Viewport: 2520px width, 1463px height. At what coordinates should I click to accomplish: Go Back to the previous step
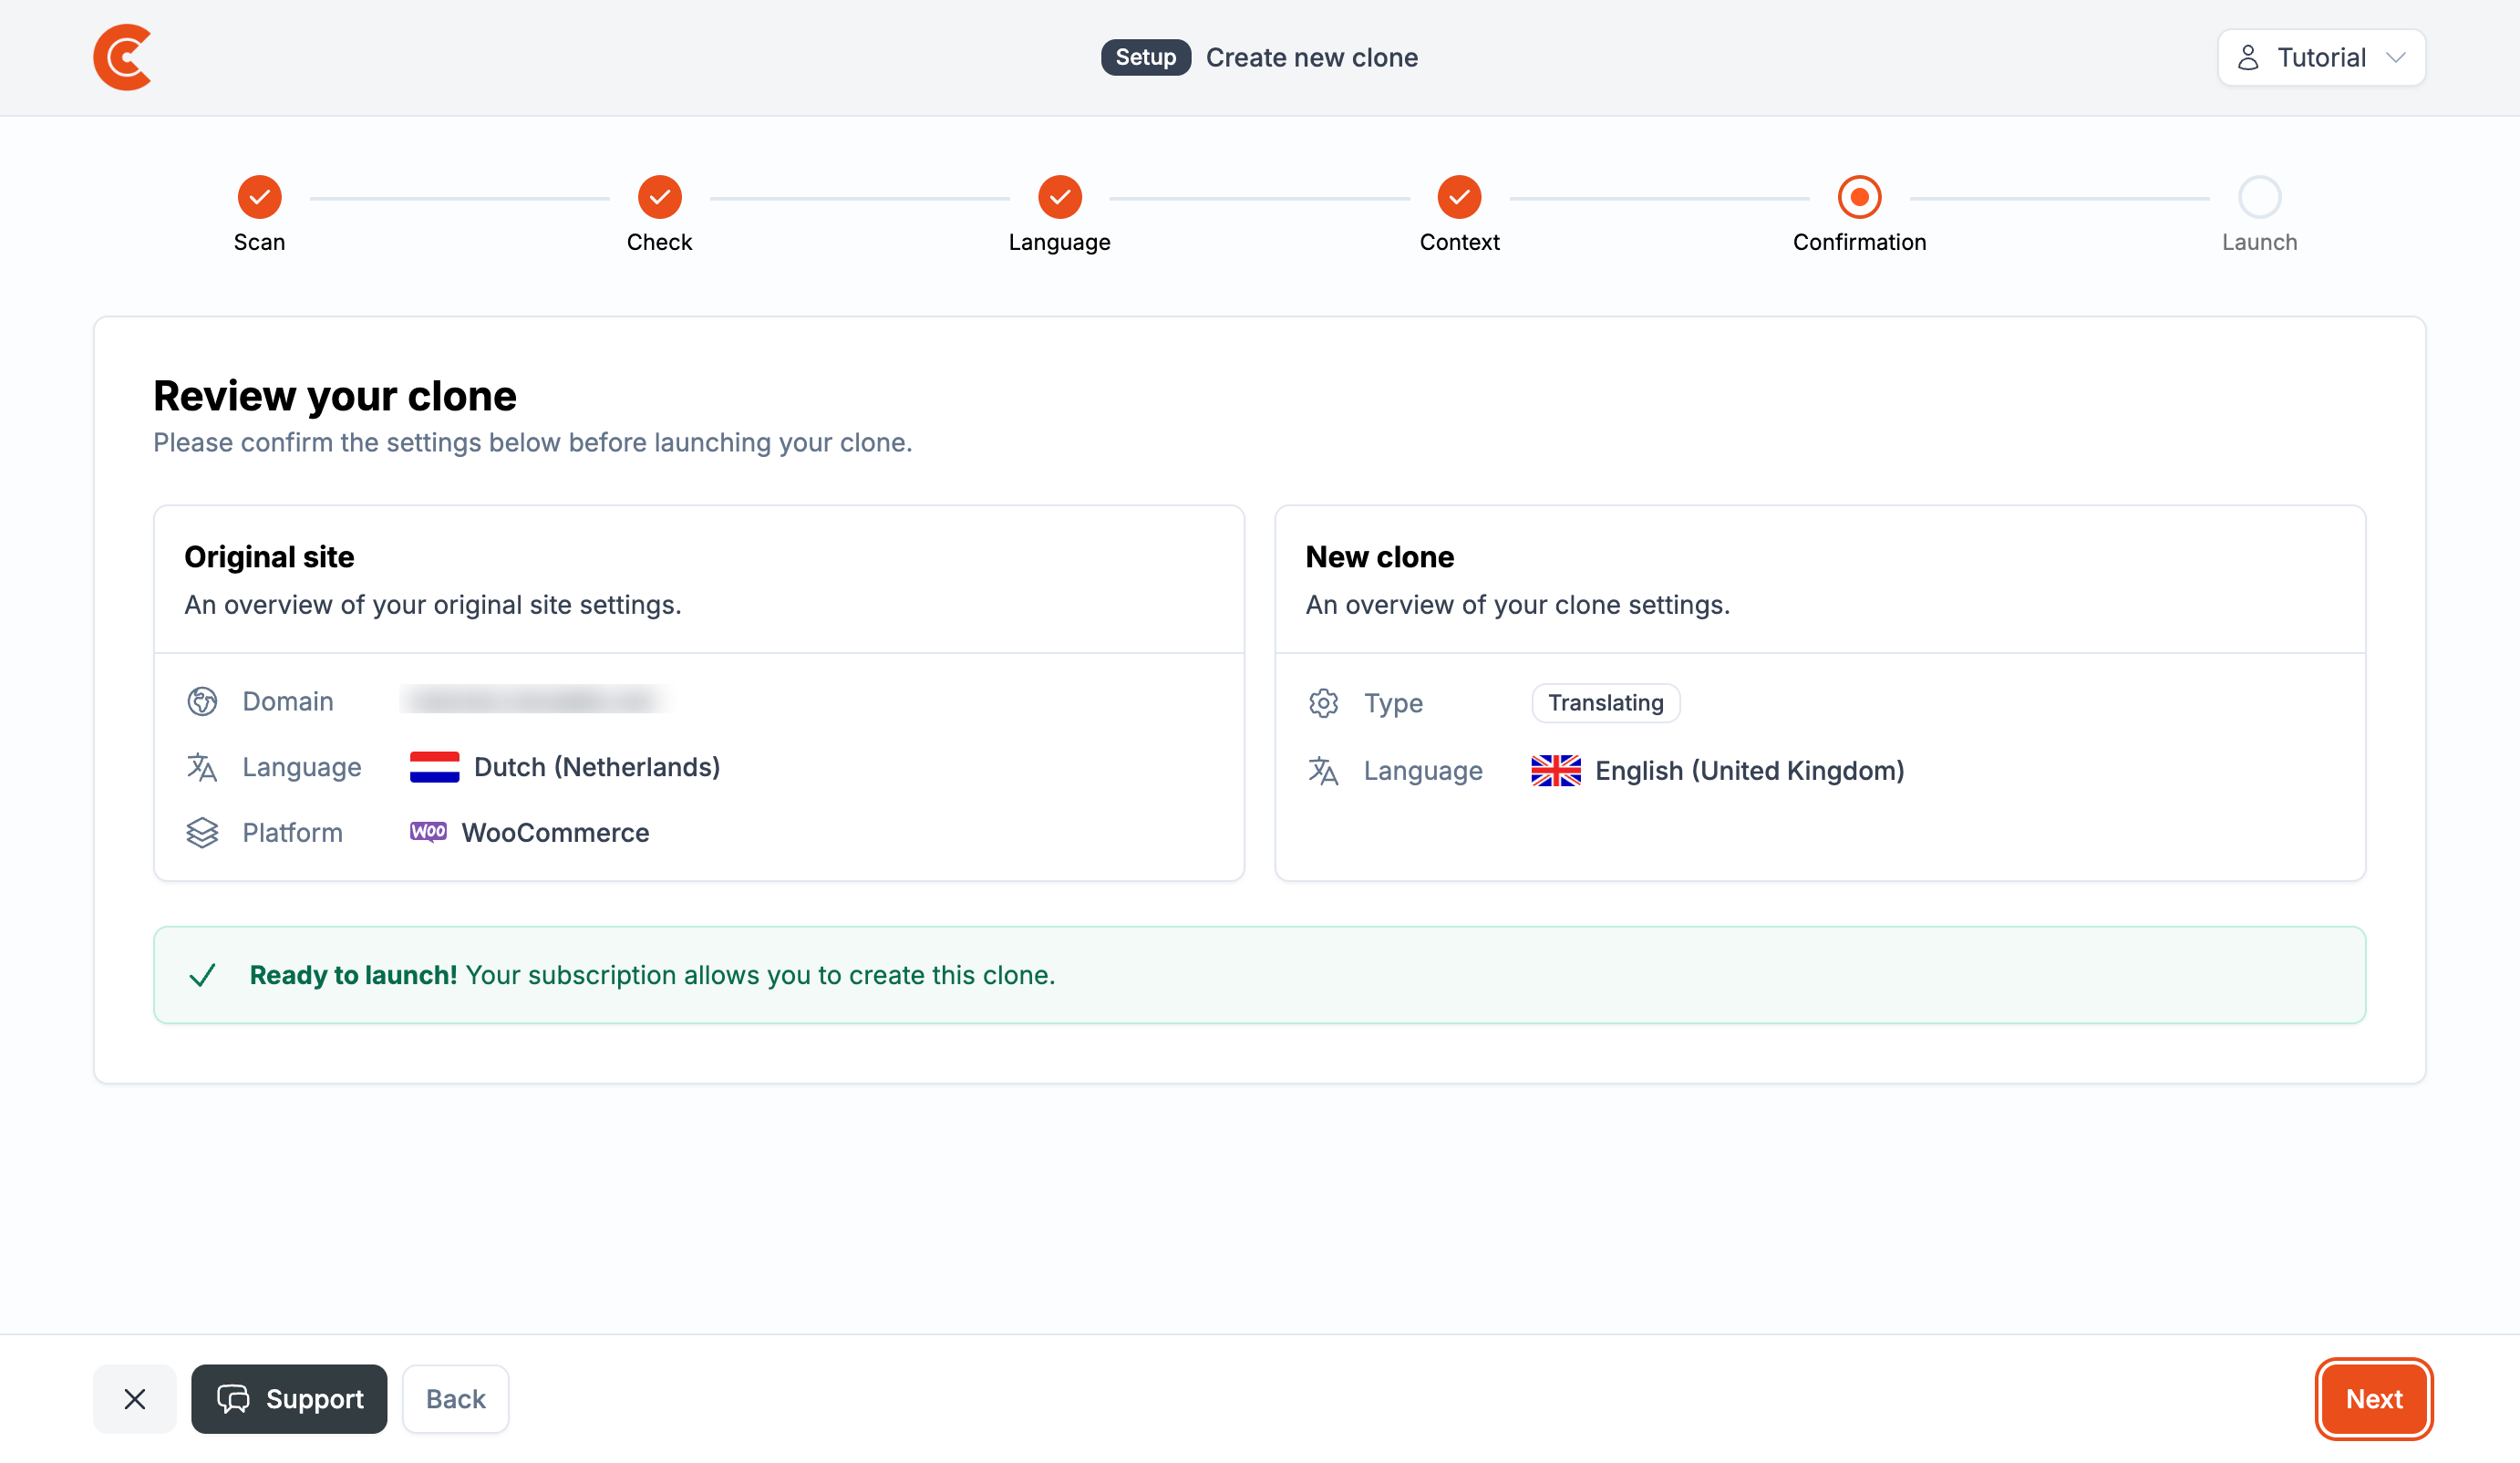click(455, 1398)
